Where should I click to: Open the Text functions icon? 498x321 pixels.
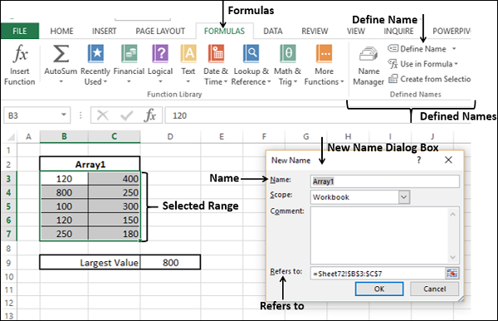pyautogui.click(x=188, y=53)
